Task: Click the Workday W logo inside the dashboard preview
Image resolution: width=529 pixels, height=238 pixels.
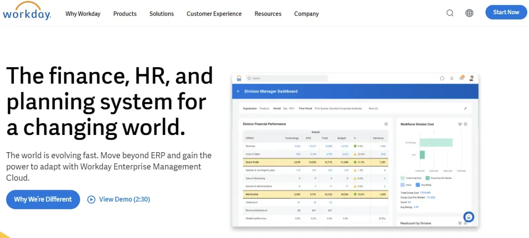Action: [239, 78]
